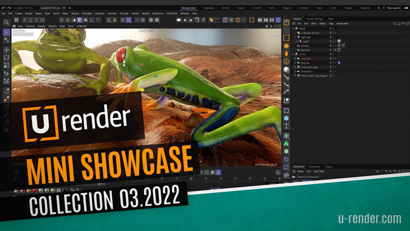Open the viewport U-Render menu

82,26
